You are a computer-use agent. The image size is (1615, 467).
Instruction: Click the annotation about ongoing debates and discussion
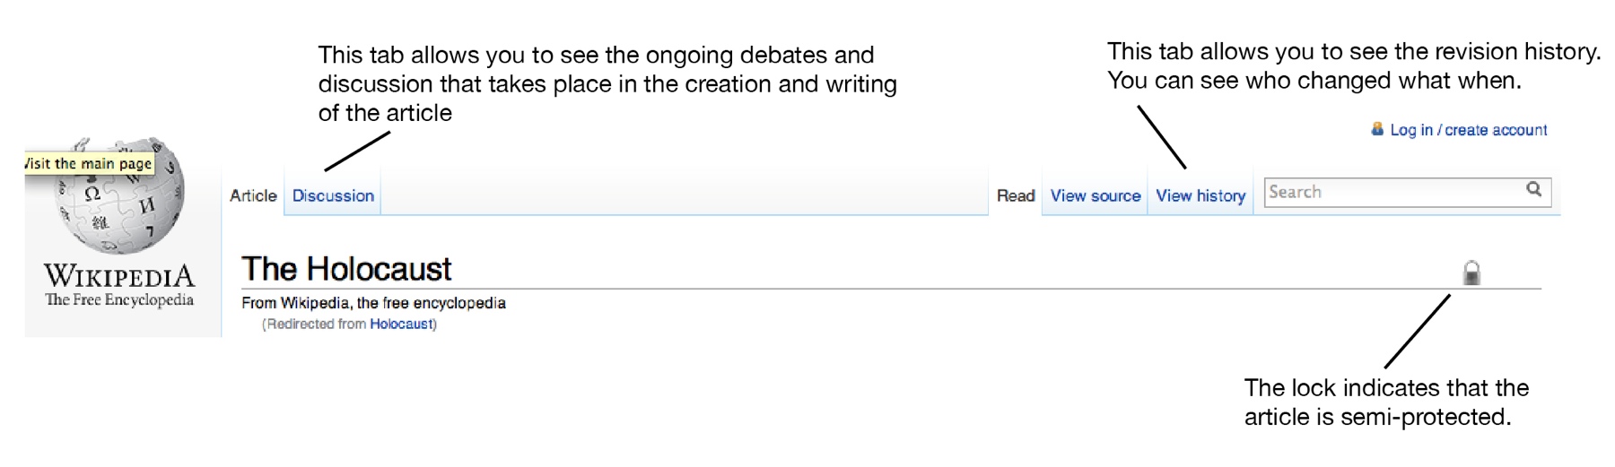point(607,83)
